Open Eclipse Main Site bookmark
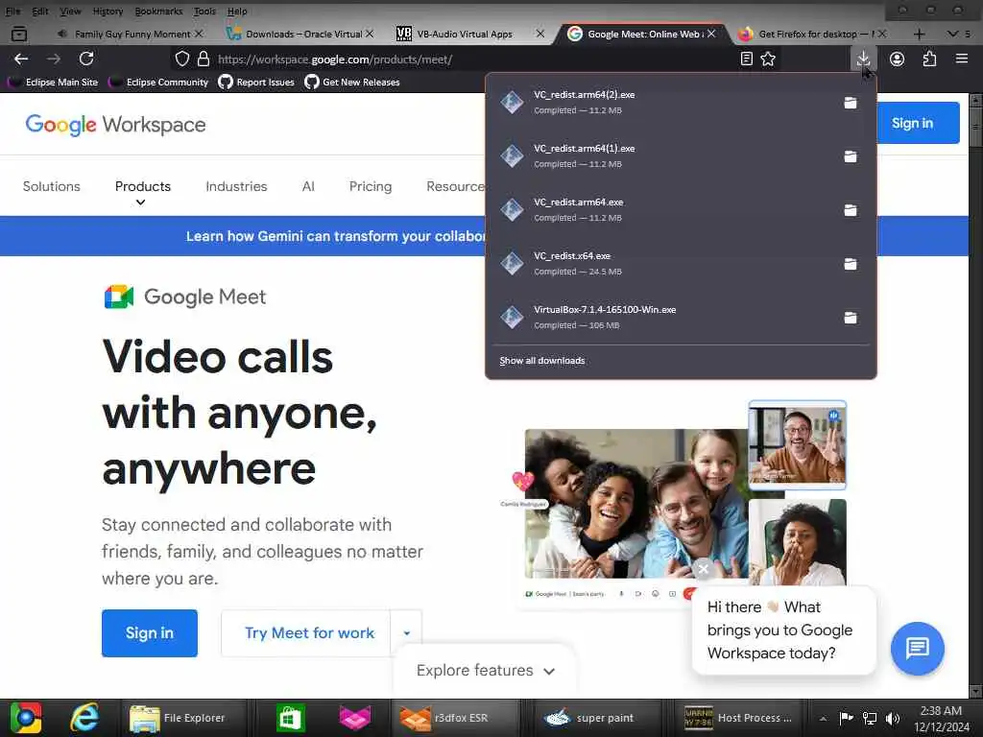This screenshot has width=983, height=737. click(54, 83)
